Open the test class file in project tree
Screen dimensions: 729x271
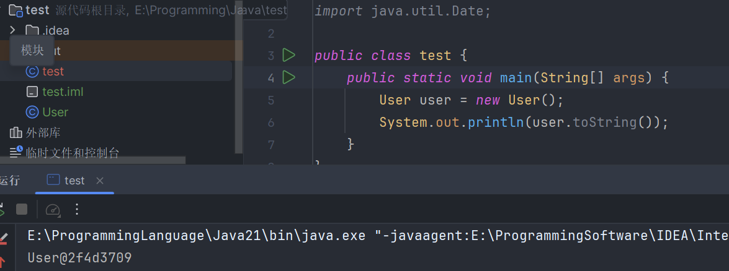tap(53, 71)
